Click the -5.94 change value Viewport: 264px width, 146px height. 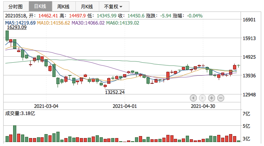[166, 16]
